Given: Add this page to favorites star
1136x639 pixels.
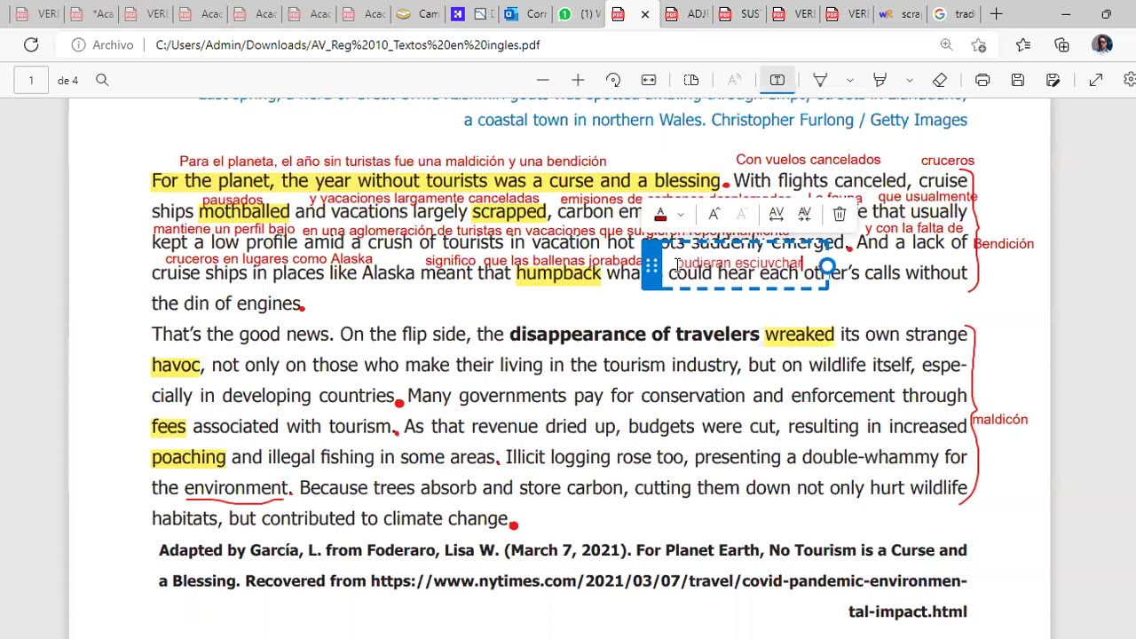Looking at the screenshot, I should [979, 44].
